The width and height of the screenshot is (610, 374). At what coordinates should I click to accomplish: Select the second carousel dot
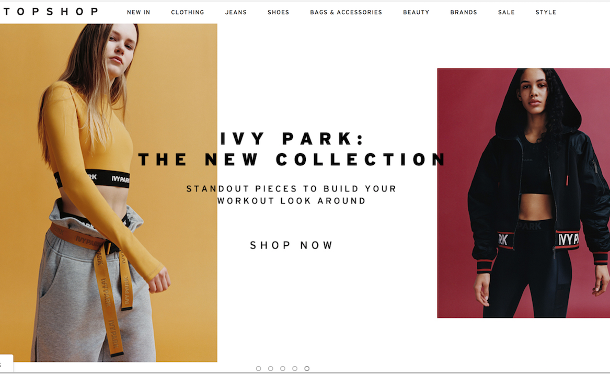(270, 369)
